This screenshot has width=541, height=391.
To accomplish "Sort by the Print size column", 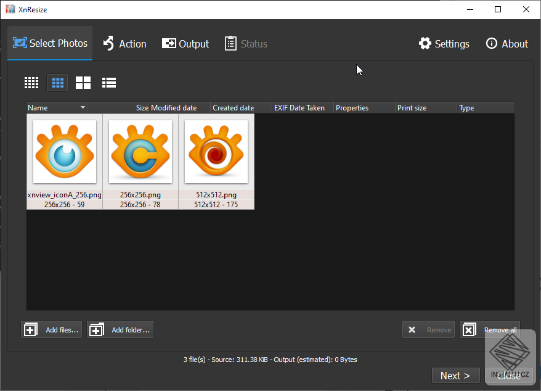I will pos(426,108).
